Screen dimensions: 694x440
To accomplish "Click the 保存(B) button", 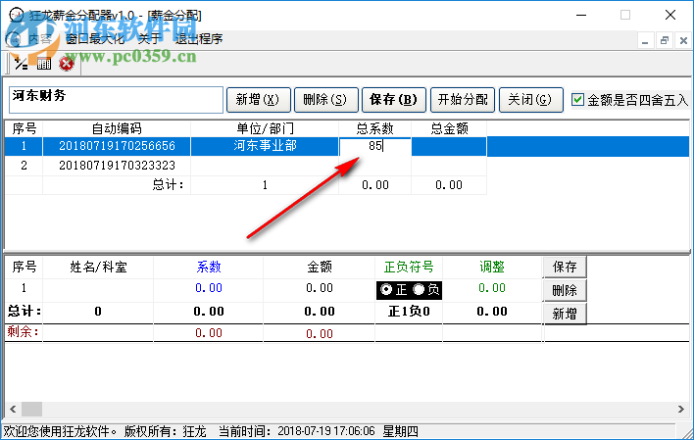I will [x=394, y=100].
